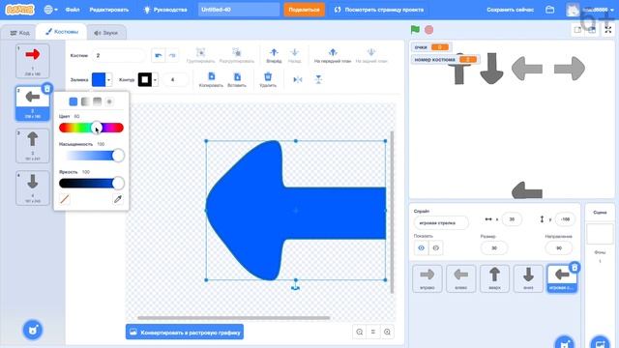Select solid fill mode
This screenshot has width=619, height=348.
74,101
